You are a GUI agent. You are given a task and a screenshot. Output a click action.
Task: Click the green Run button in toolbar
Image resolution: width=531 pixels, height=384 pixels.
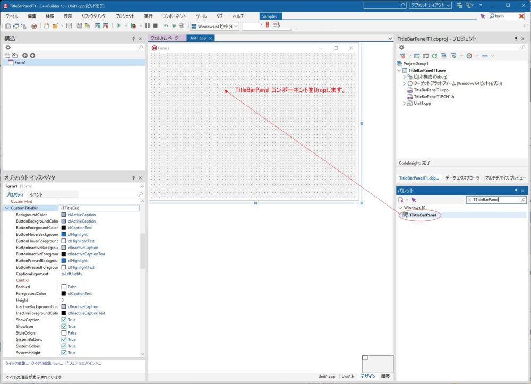tap(119, 25)
